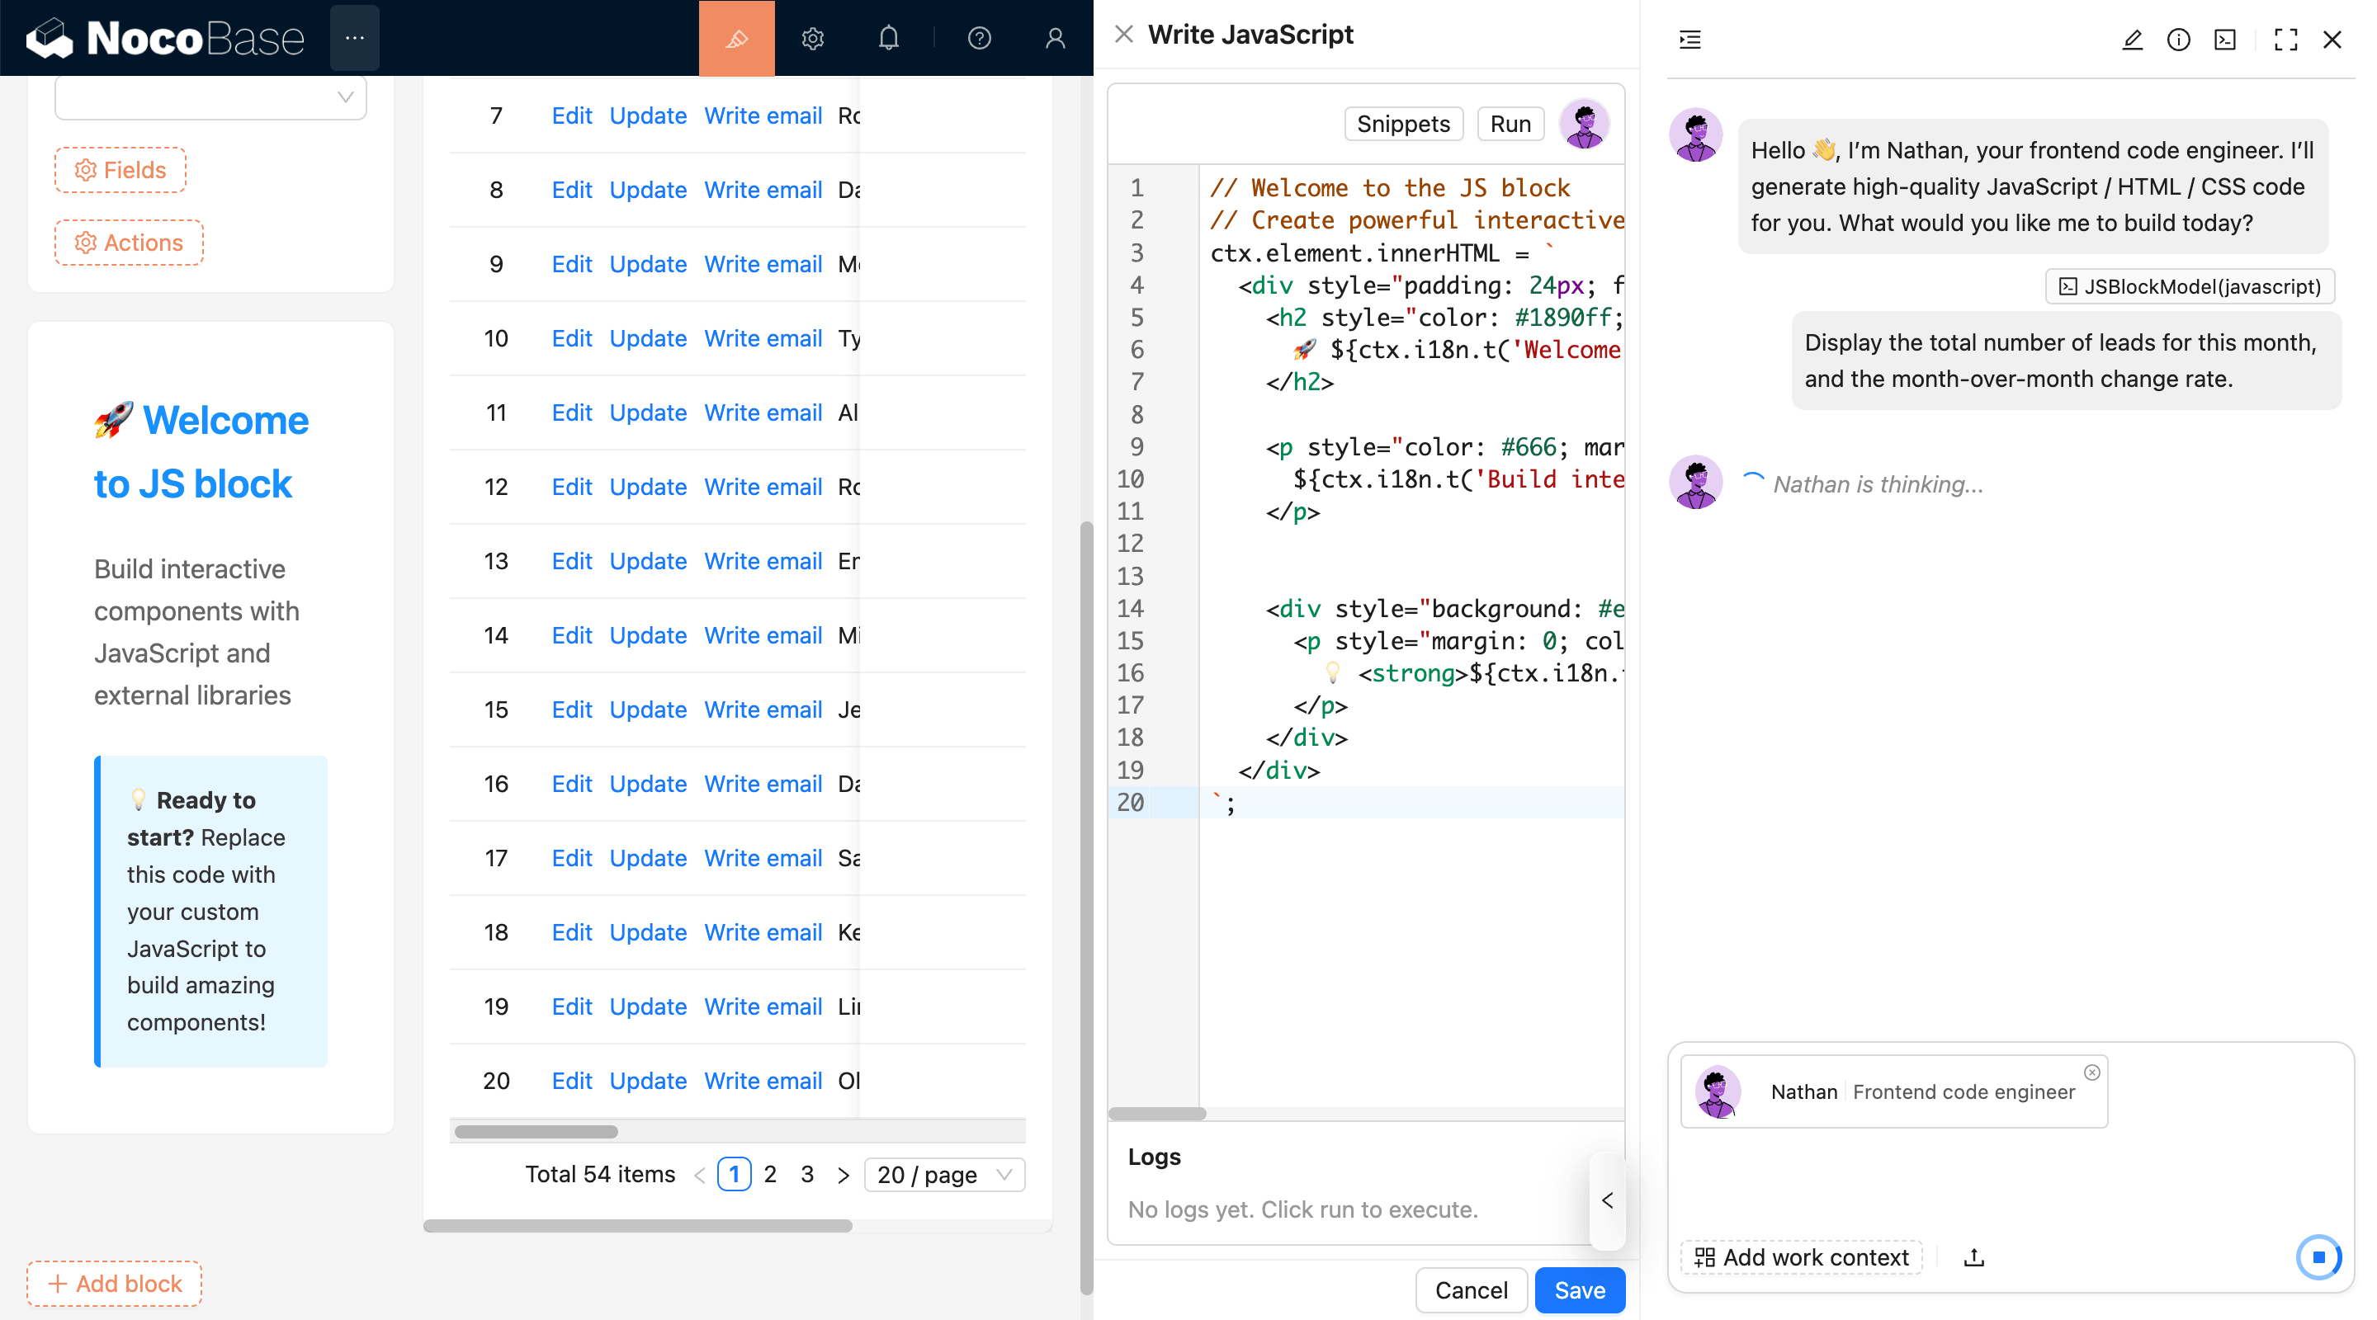Stop Nathan's response generation
The image size is (2377, 1320).
click(2318, 1256)
